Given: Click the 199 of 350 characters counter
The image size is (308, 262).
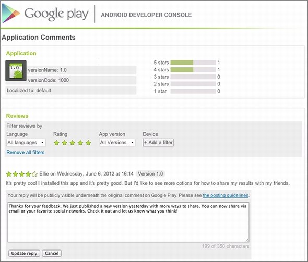Looking at the screenshot, I should (226, 246).
